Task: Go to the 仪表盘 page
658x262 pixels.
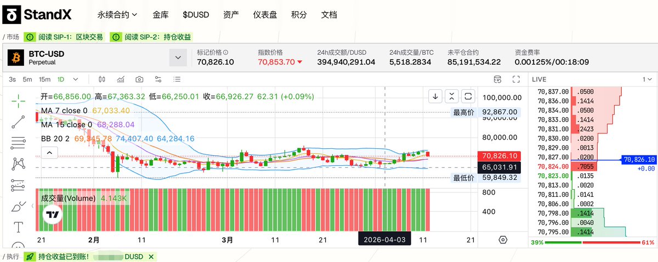Action: tap(265, 15)
